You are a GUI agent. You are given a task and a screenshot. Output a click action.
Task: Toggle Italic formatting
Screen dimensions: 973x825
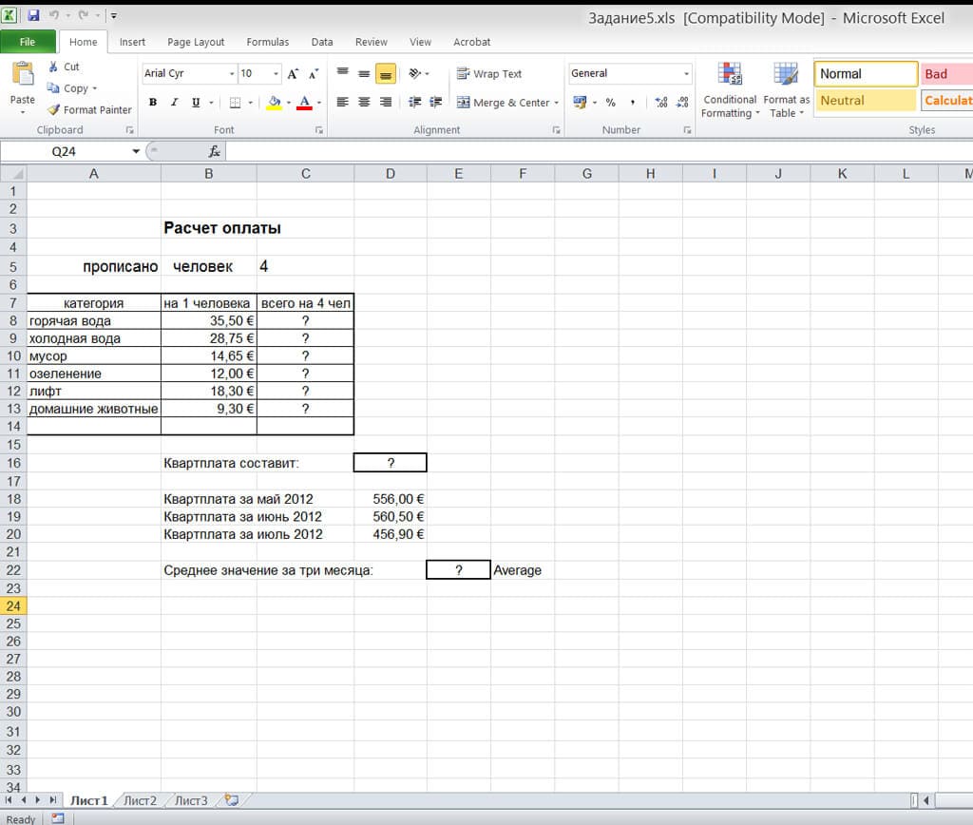point(174,103)
